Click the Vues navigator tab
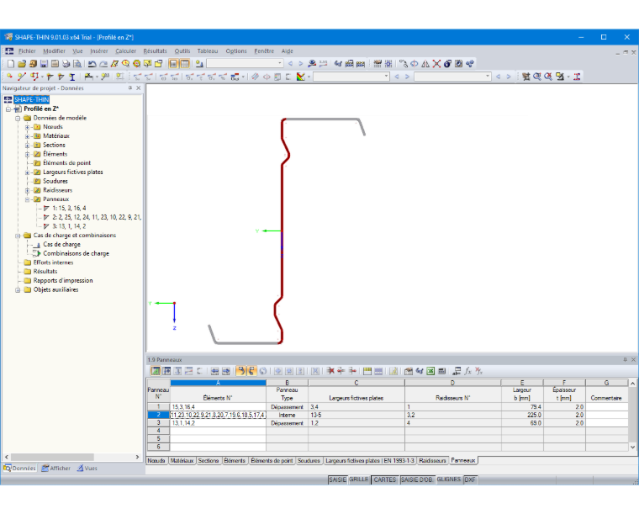 87,469
